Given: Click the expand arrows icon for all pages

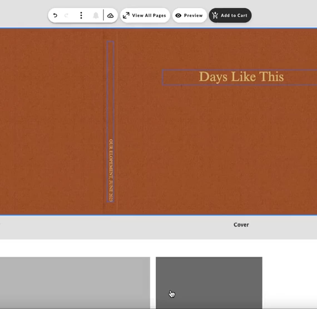Looking at the screenshot, I should tap(126, 16).
